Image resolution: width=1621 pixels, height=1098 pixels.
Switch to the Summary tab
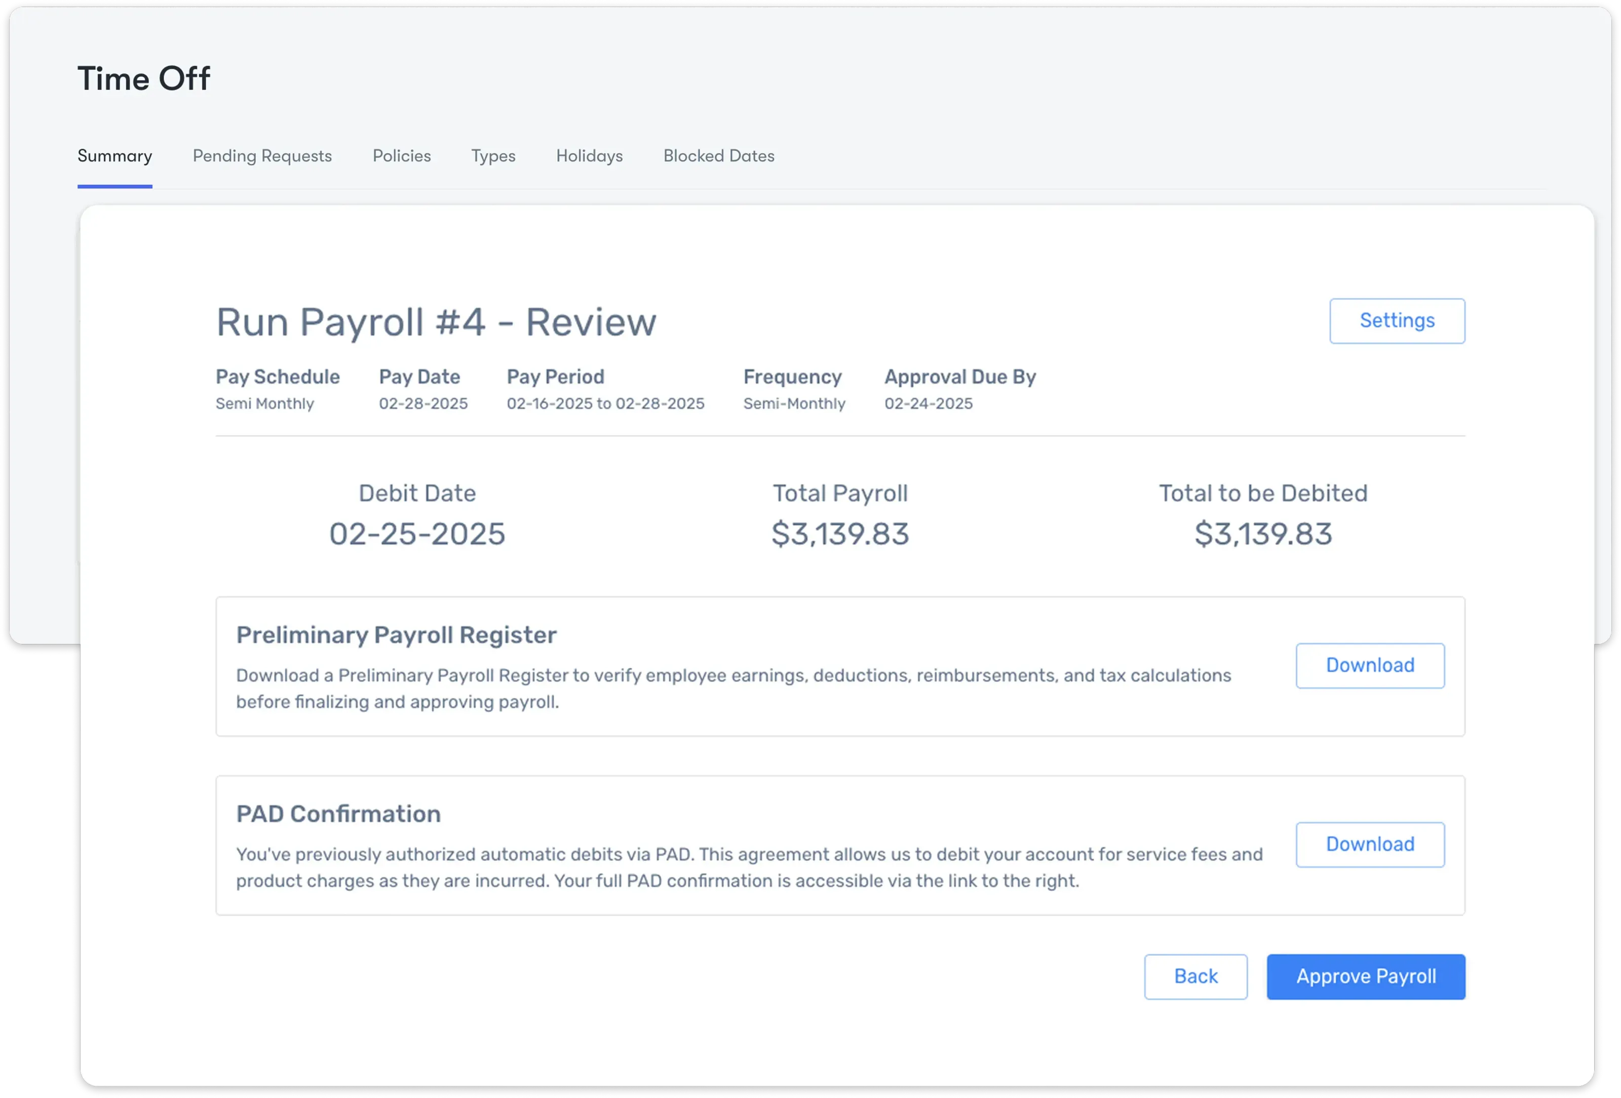pyautogui.click(x=114, y=156)
